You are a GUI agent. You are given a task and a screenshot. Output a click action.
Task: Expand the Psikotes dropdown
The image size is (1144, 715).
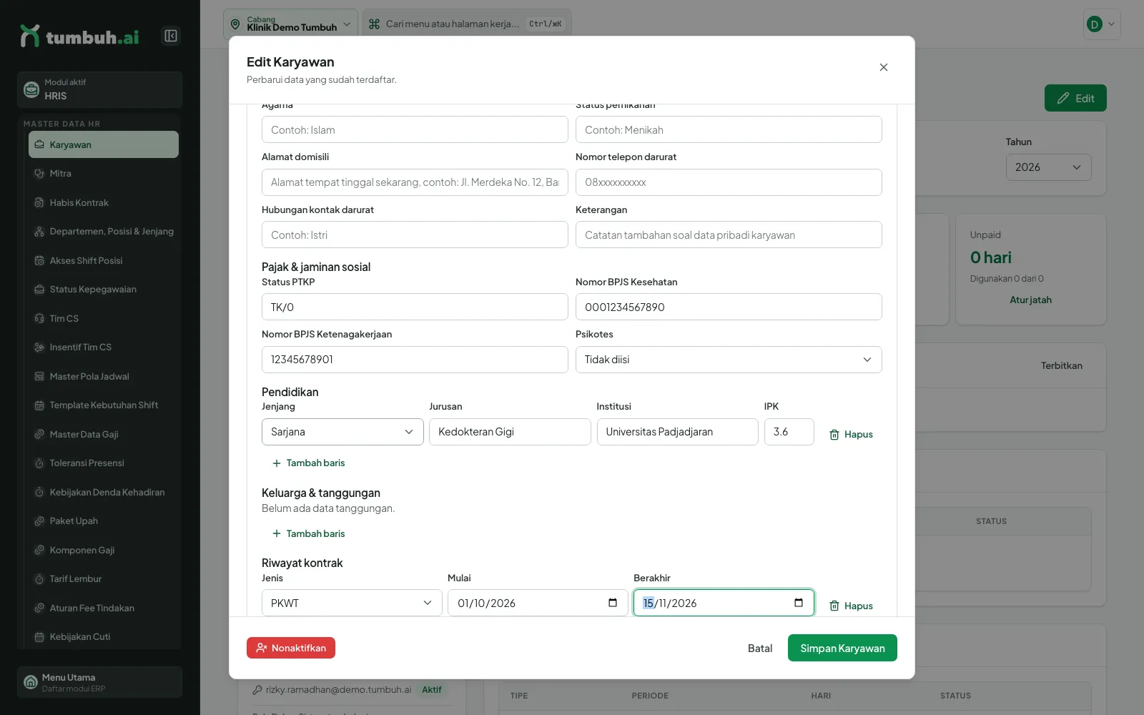click(x=729, y=360)
